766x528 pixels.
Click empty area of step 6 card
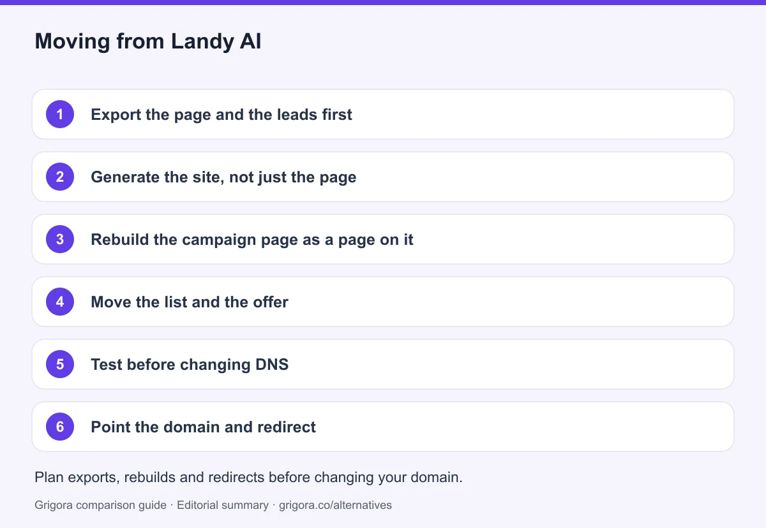[523, 427]
